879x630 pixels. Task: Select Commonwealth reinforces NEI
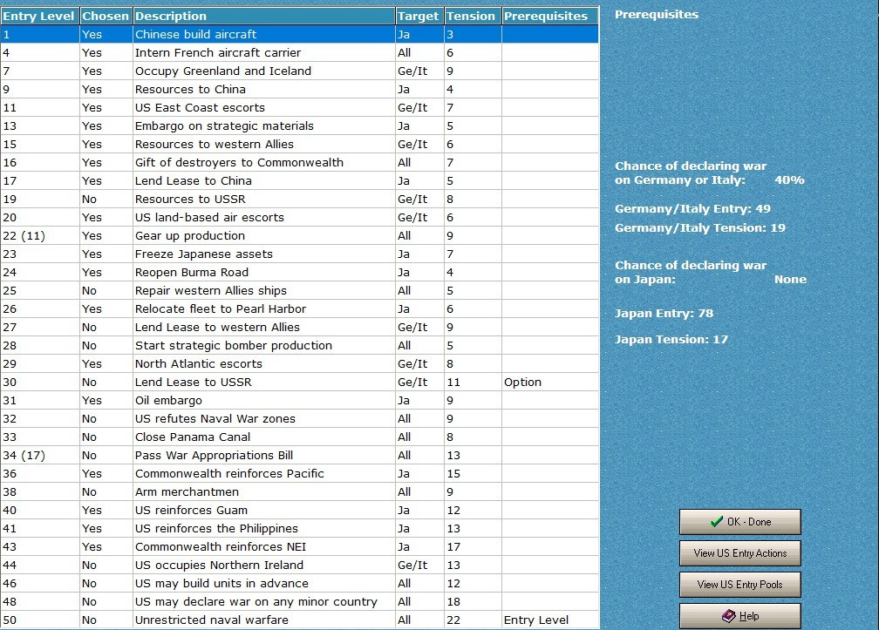coord(299,546)
